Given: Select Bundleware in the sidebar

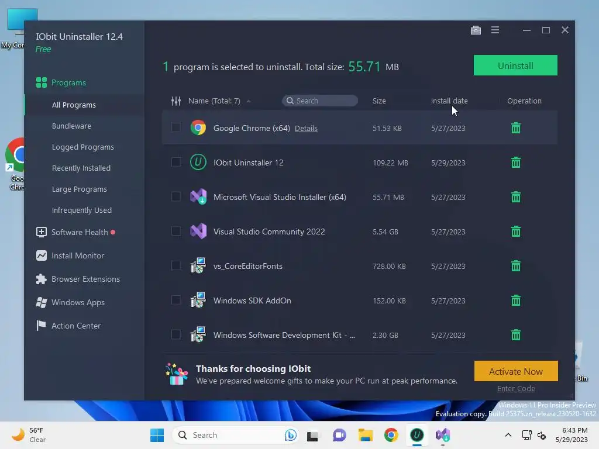Looking at the screenshot, I should [x=71, y=126].
